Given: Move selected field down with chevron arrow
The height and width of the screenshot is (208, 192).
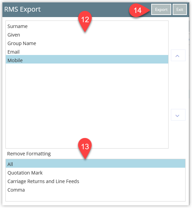Looking at the screenshot, I should click(178, 115).
